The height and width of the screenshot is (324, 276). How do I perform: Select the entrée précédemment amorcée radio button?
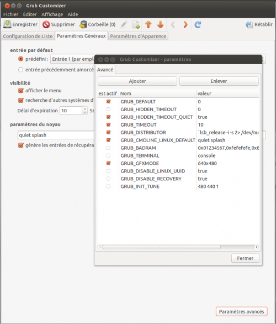(20, 70)
